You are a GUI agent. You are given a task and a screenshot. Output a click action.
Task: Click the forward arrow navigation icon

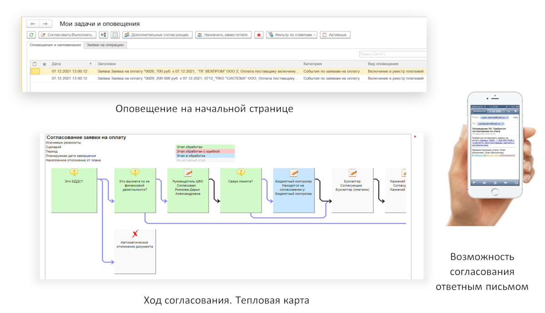[x=45, y=24]
